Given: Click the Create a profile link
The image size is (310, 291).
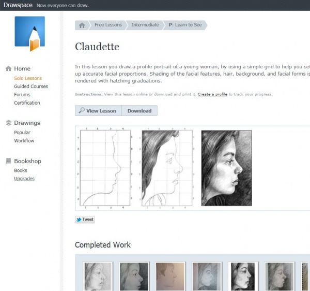Looking at the screenshot, I should 212,94.
